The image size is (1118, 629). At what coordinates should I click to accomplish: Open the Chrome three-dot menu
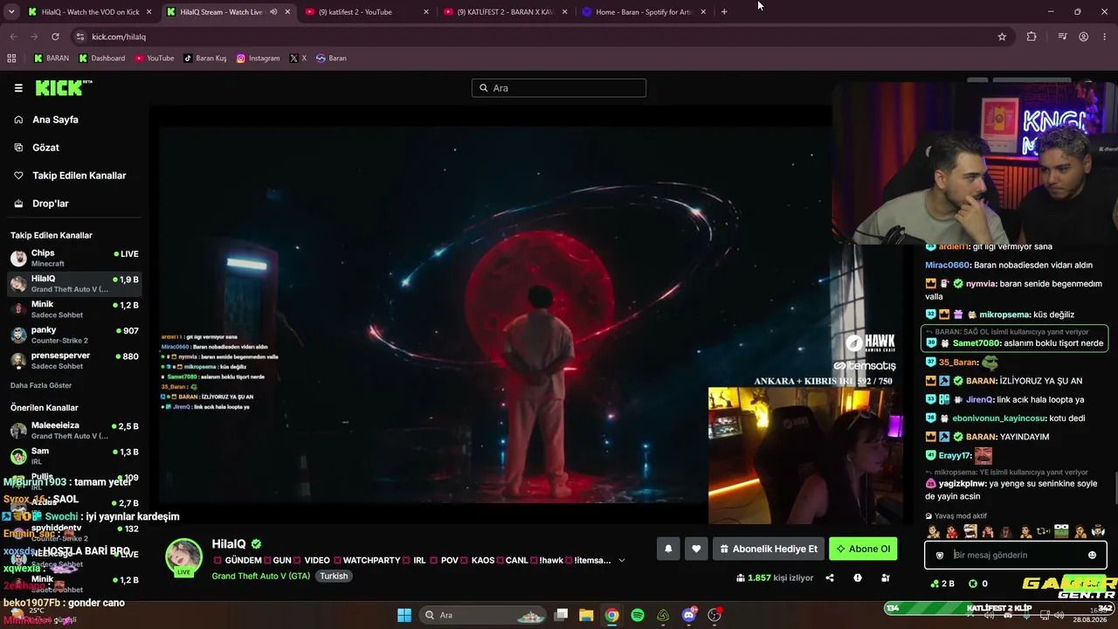1104,37
